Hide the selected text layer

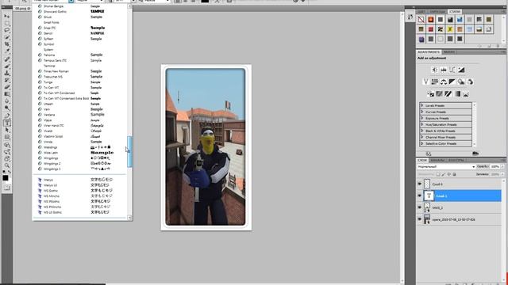point(420,196)
